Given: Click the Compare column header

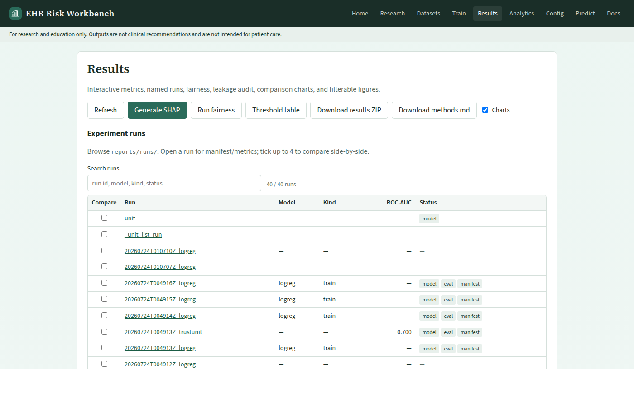Looking at the screenshot, I should [x=104, y=203].
